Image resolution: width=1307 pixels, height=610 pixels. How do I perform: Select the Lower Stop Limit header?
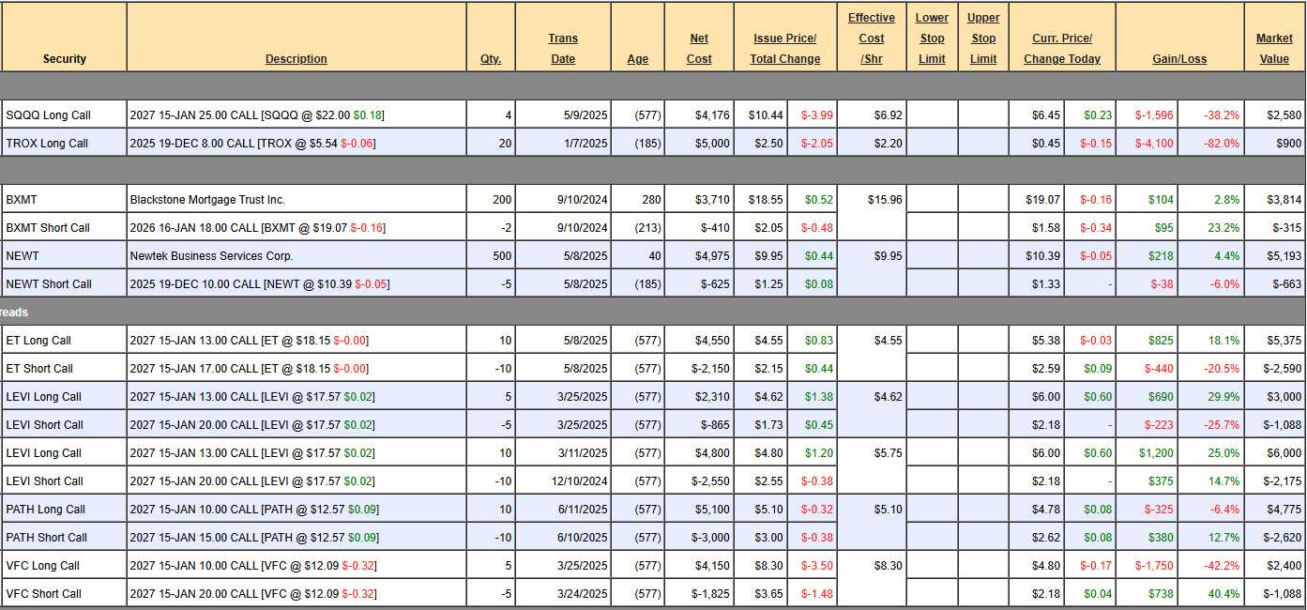[x=932, y=38]
